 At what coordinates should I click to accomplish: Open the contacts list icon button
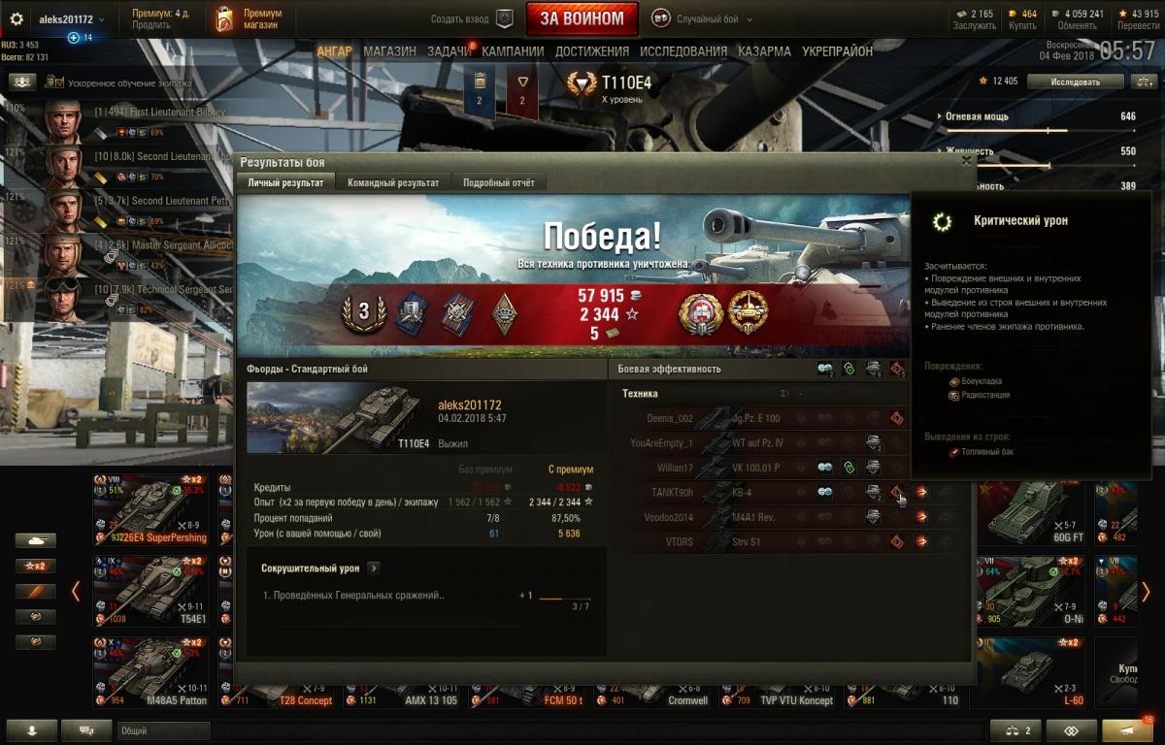29,730
